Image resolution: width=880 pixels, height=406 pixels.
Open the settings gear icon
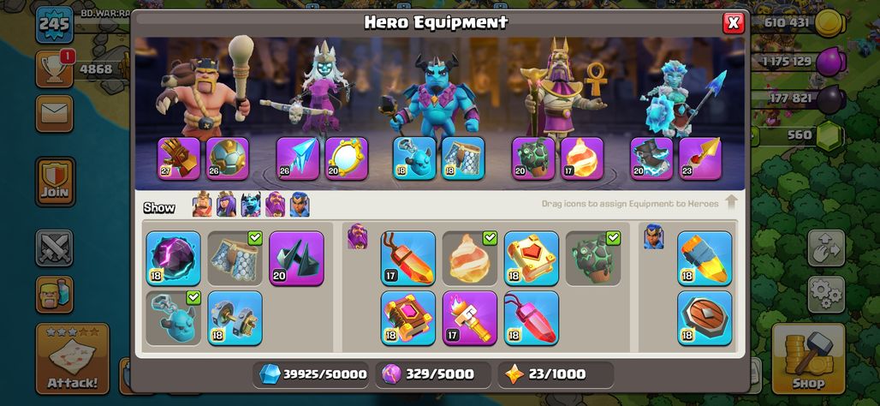click(x=826, y=295)
